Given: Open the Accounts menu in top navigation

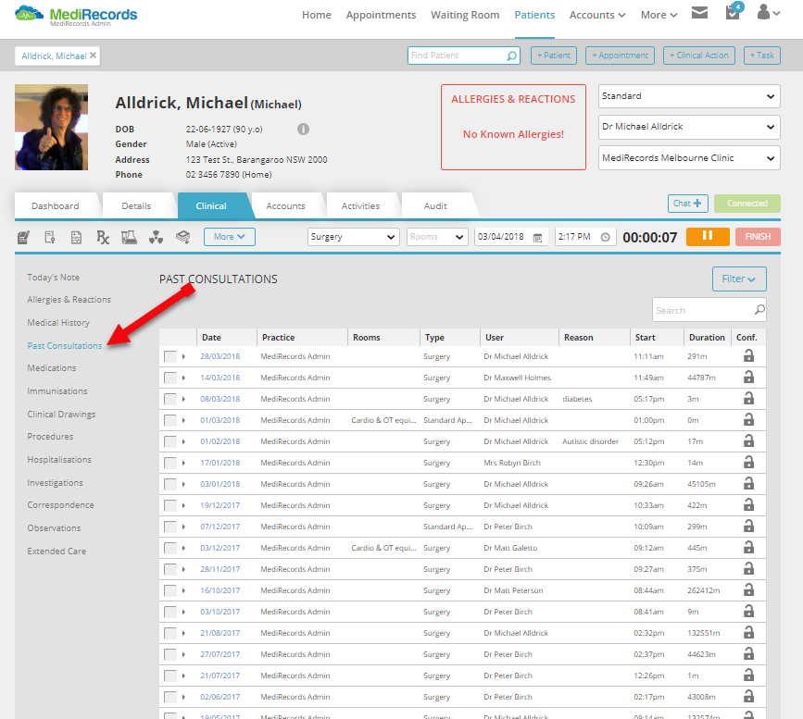Looking at the screenshot, I should 597,16.
